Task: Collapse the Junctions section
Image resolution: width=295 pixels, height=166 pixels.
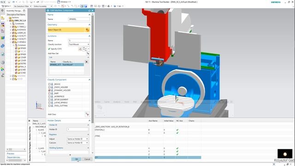Action: pos(89,36)
